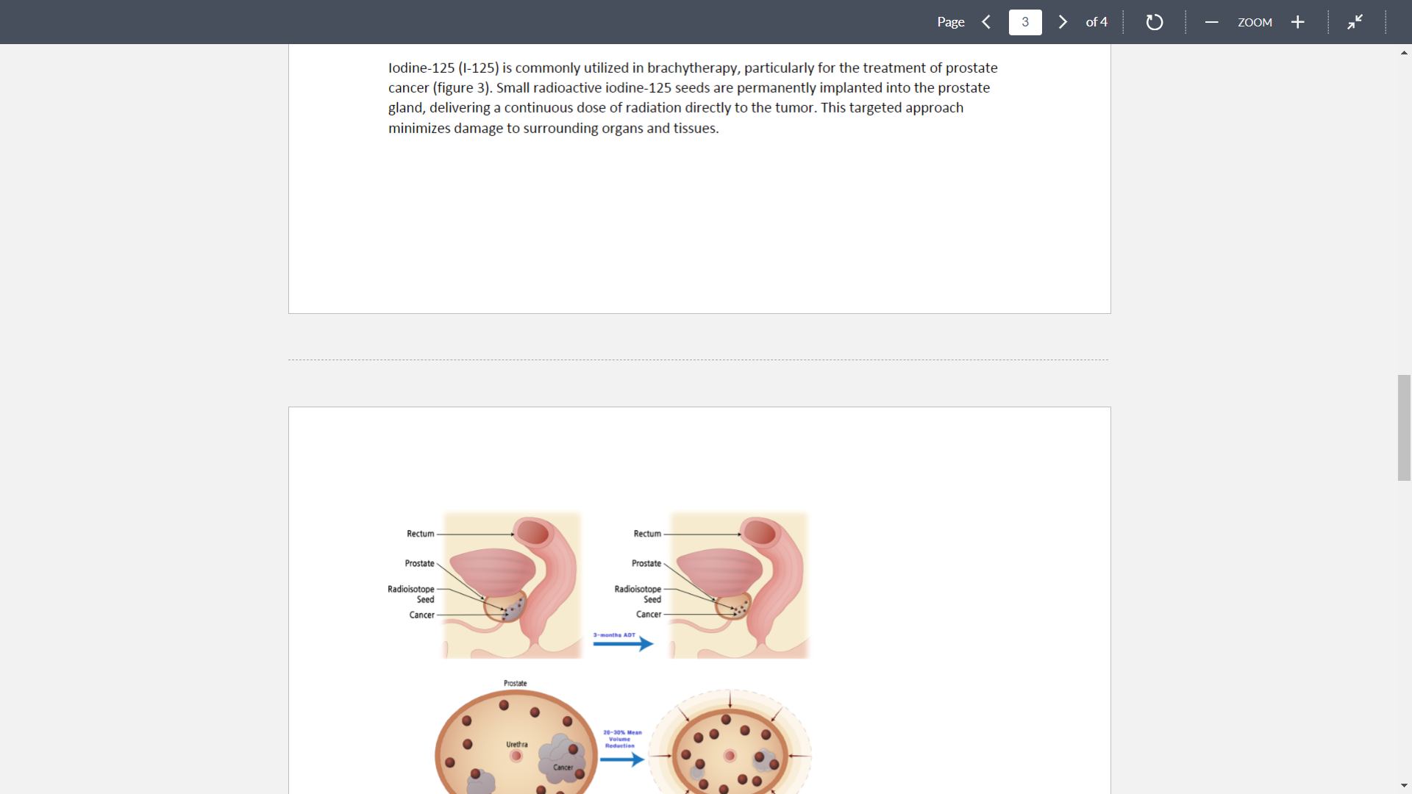Image resolution: width=1412 pixels, height=794 pixels.
Task: Select the page number field showing 3
Action: [x=1025, y=22]
